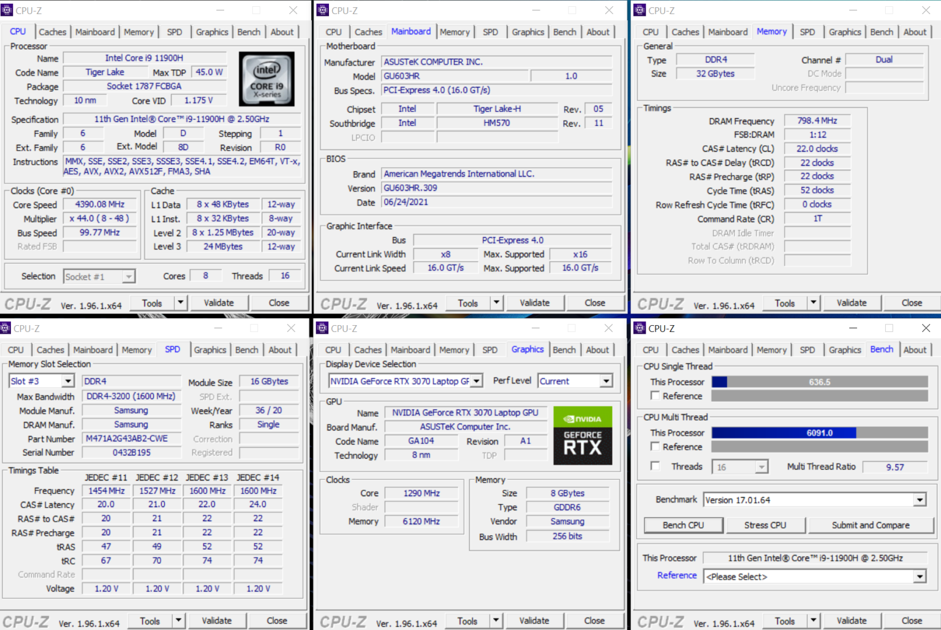Click the CPU-Z title icon in the Mainboard window
Screen dimensions: 941x630
pyautogui.click(x=323, y=10)
